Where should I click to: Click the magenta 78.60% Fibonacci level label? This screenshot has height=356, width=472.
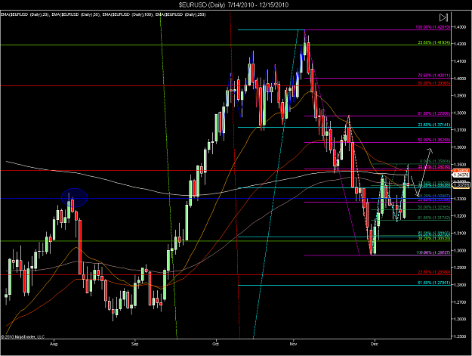click(434, 76)
